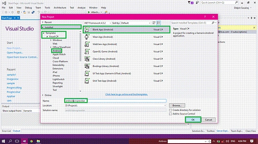Expand the Windows tree node
This screenshot has width=258, height=144.
pyautogui.click(x=51, y=40)
